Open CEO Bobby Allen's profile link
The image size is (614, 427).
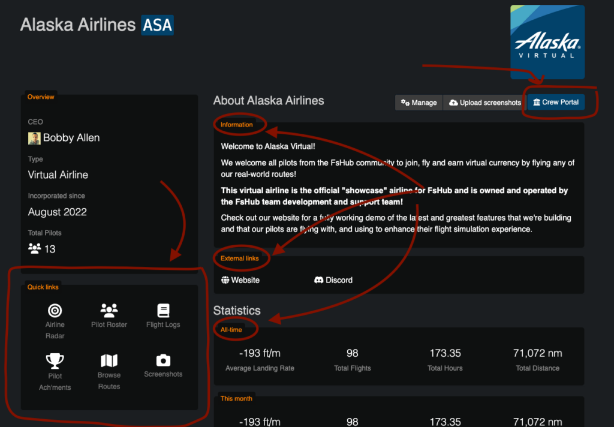(71, 138)
